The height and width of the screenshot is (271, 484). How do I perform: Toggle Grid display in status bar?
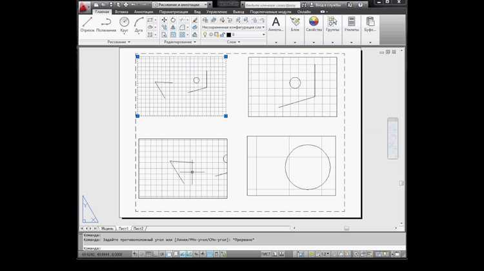[x=148, y=254]
